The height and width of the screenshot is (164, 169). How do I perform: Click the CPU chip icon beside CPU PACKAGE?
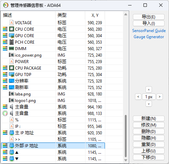click(12, 68)
